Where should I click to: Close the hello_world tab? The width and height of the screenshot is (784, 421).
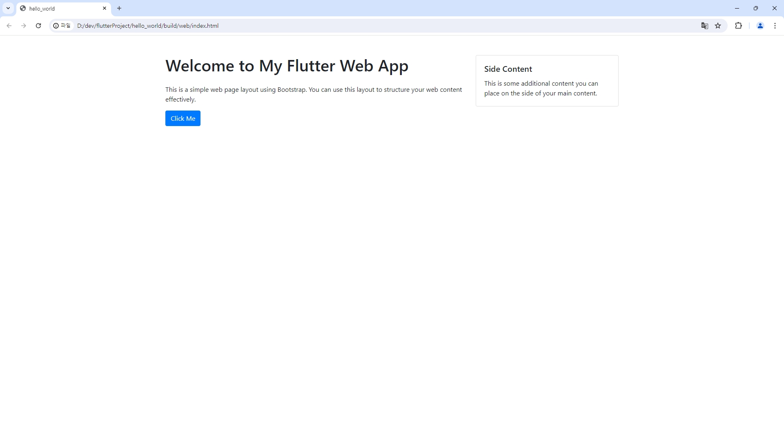pos(105,8)
